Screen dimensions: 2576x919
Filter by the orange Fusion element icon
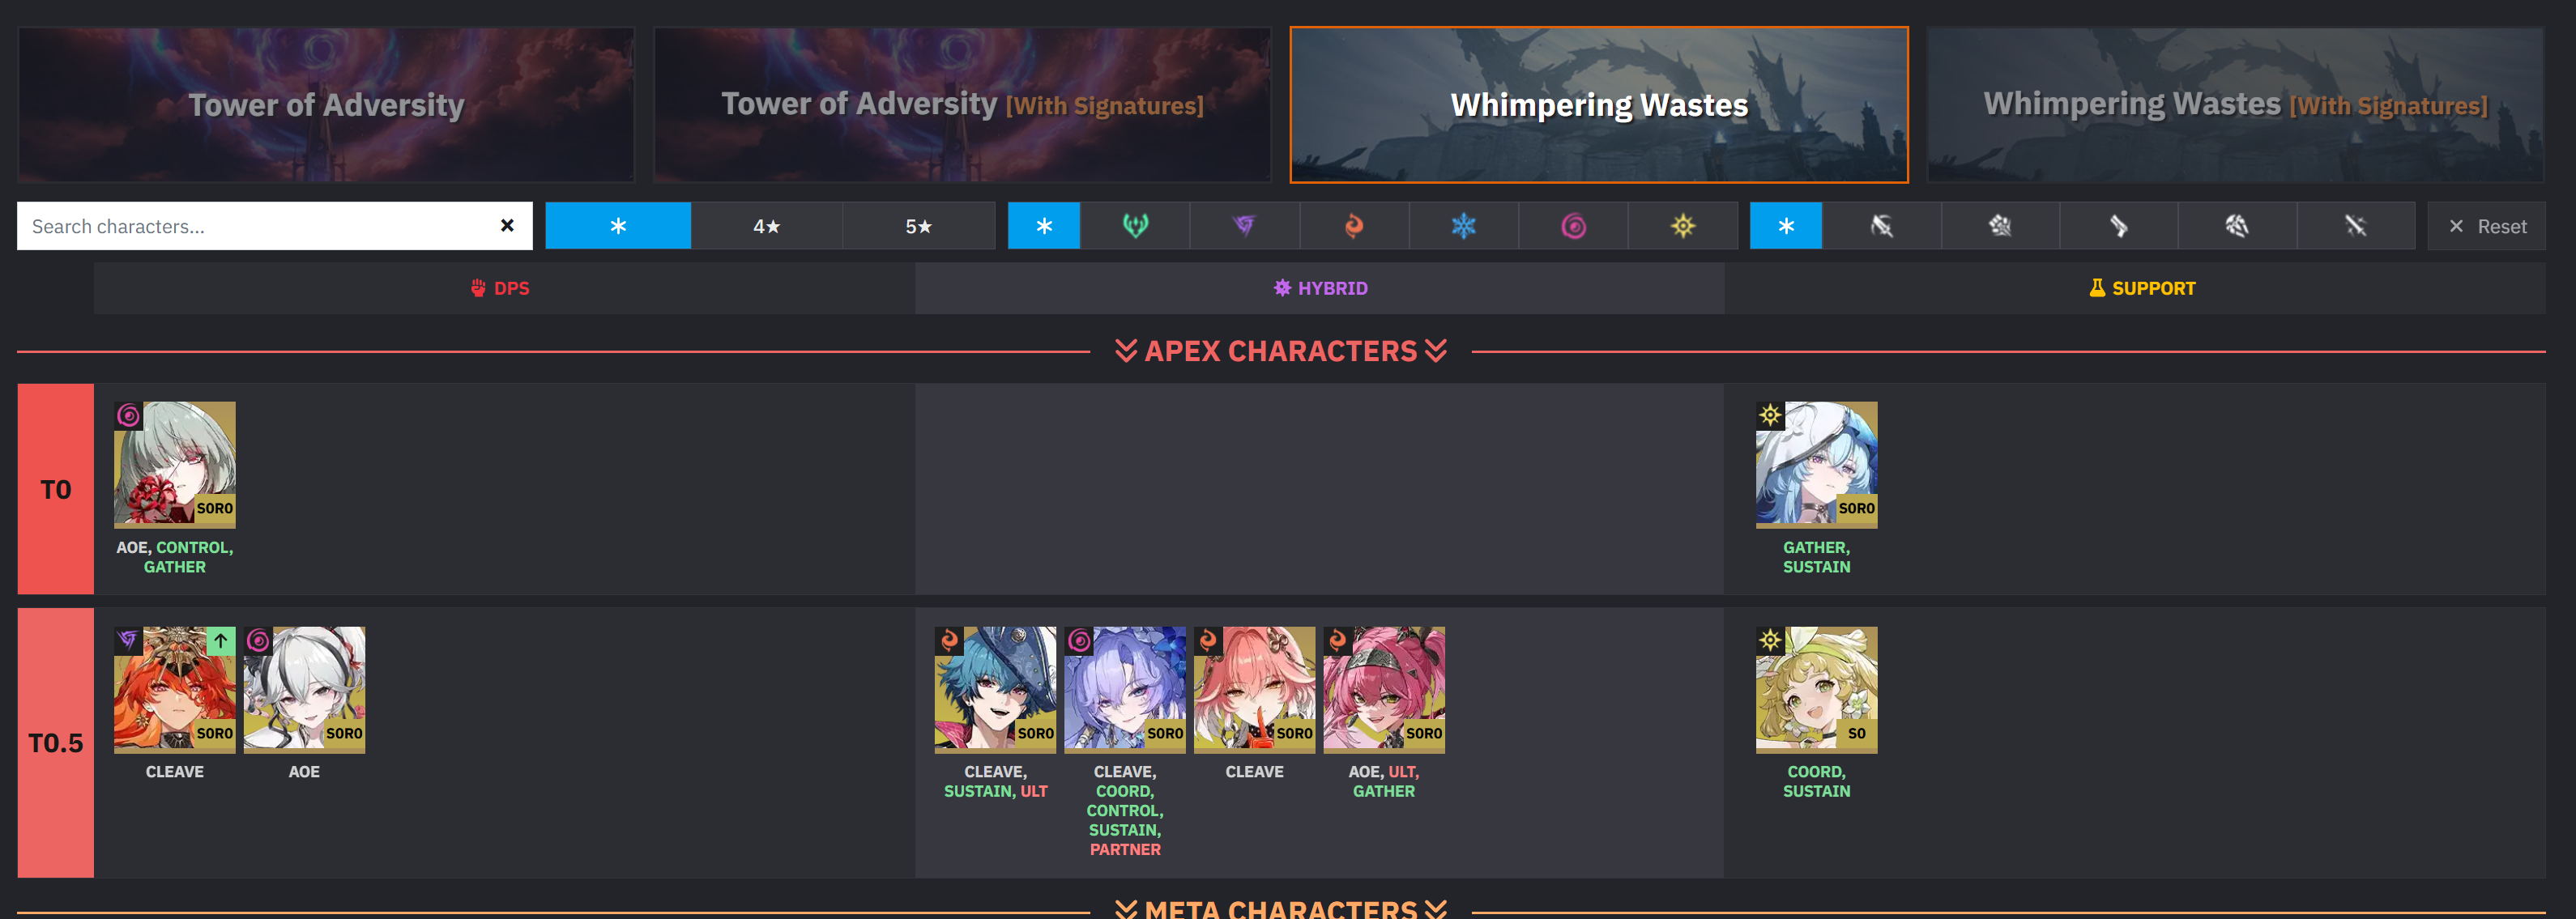(x=1354, y=226)
